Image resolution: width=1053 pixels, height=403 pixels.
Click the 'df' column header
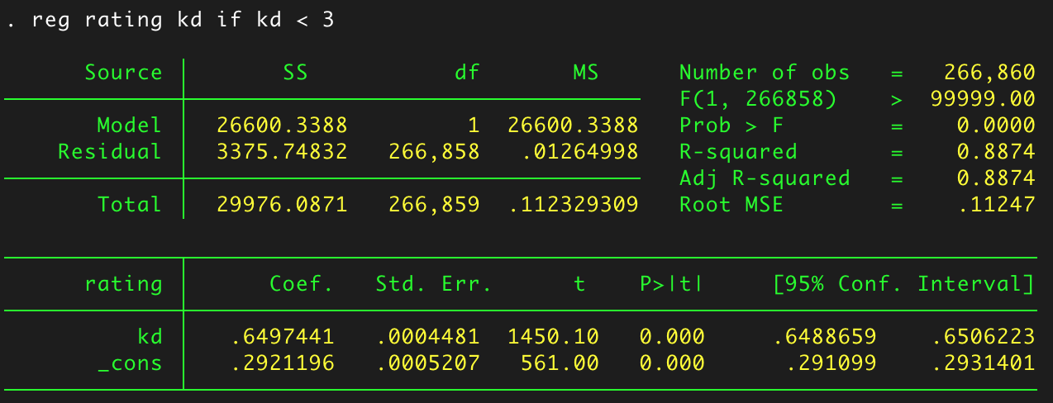pos(467,73)
